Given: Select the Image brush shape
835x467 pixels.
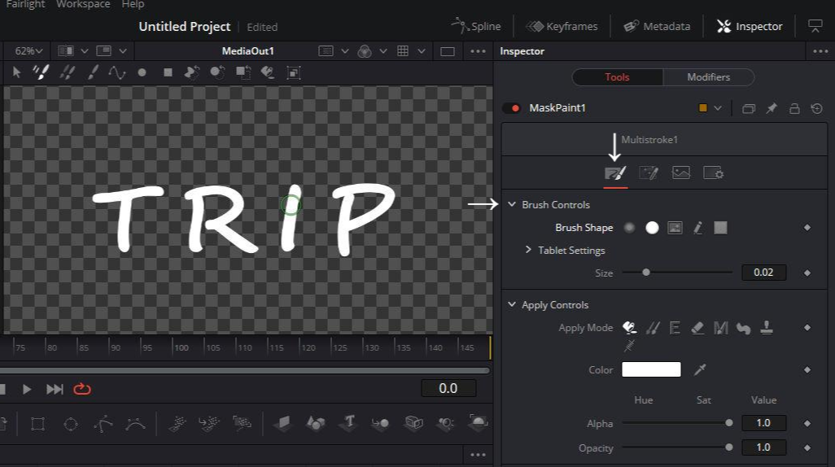Looking at the screenshot, I should pos(675,228).
